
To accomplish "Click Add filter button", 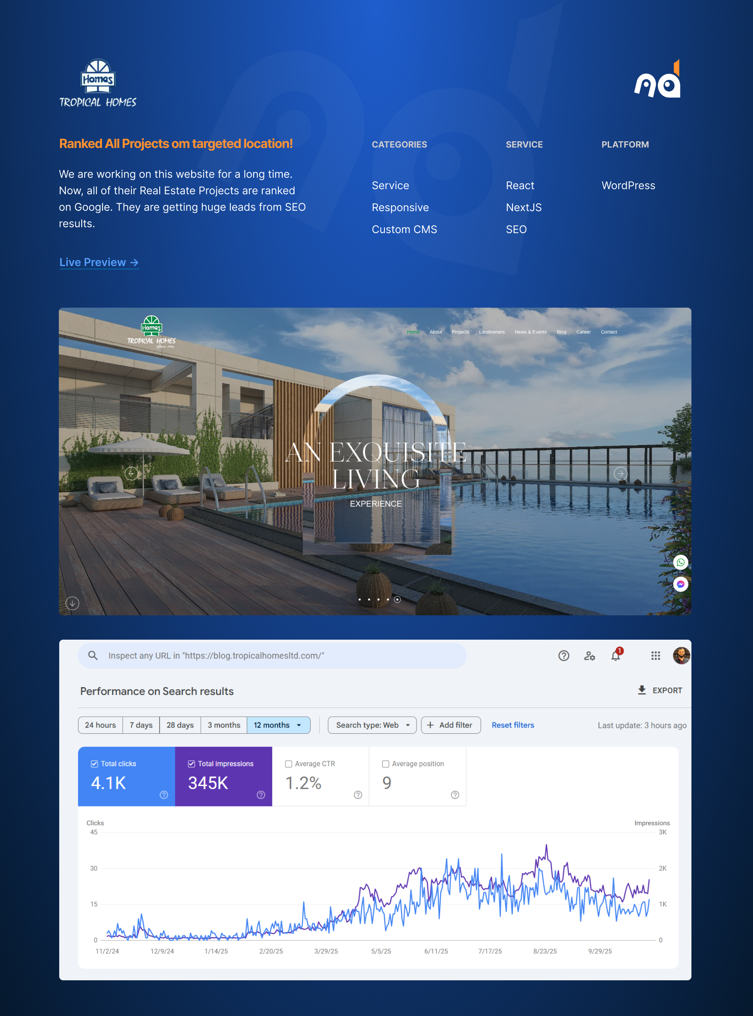I will 451,725.
